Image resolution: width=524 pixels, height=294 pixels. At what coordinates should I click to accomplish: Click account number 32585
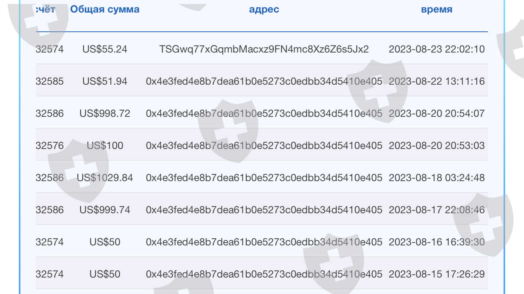pos(49,81)
